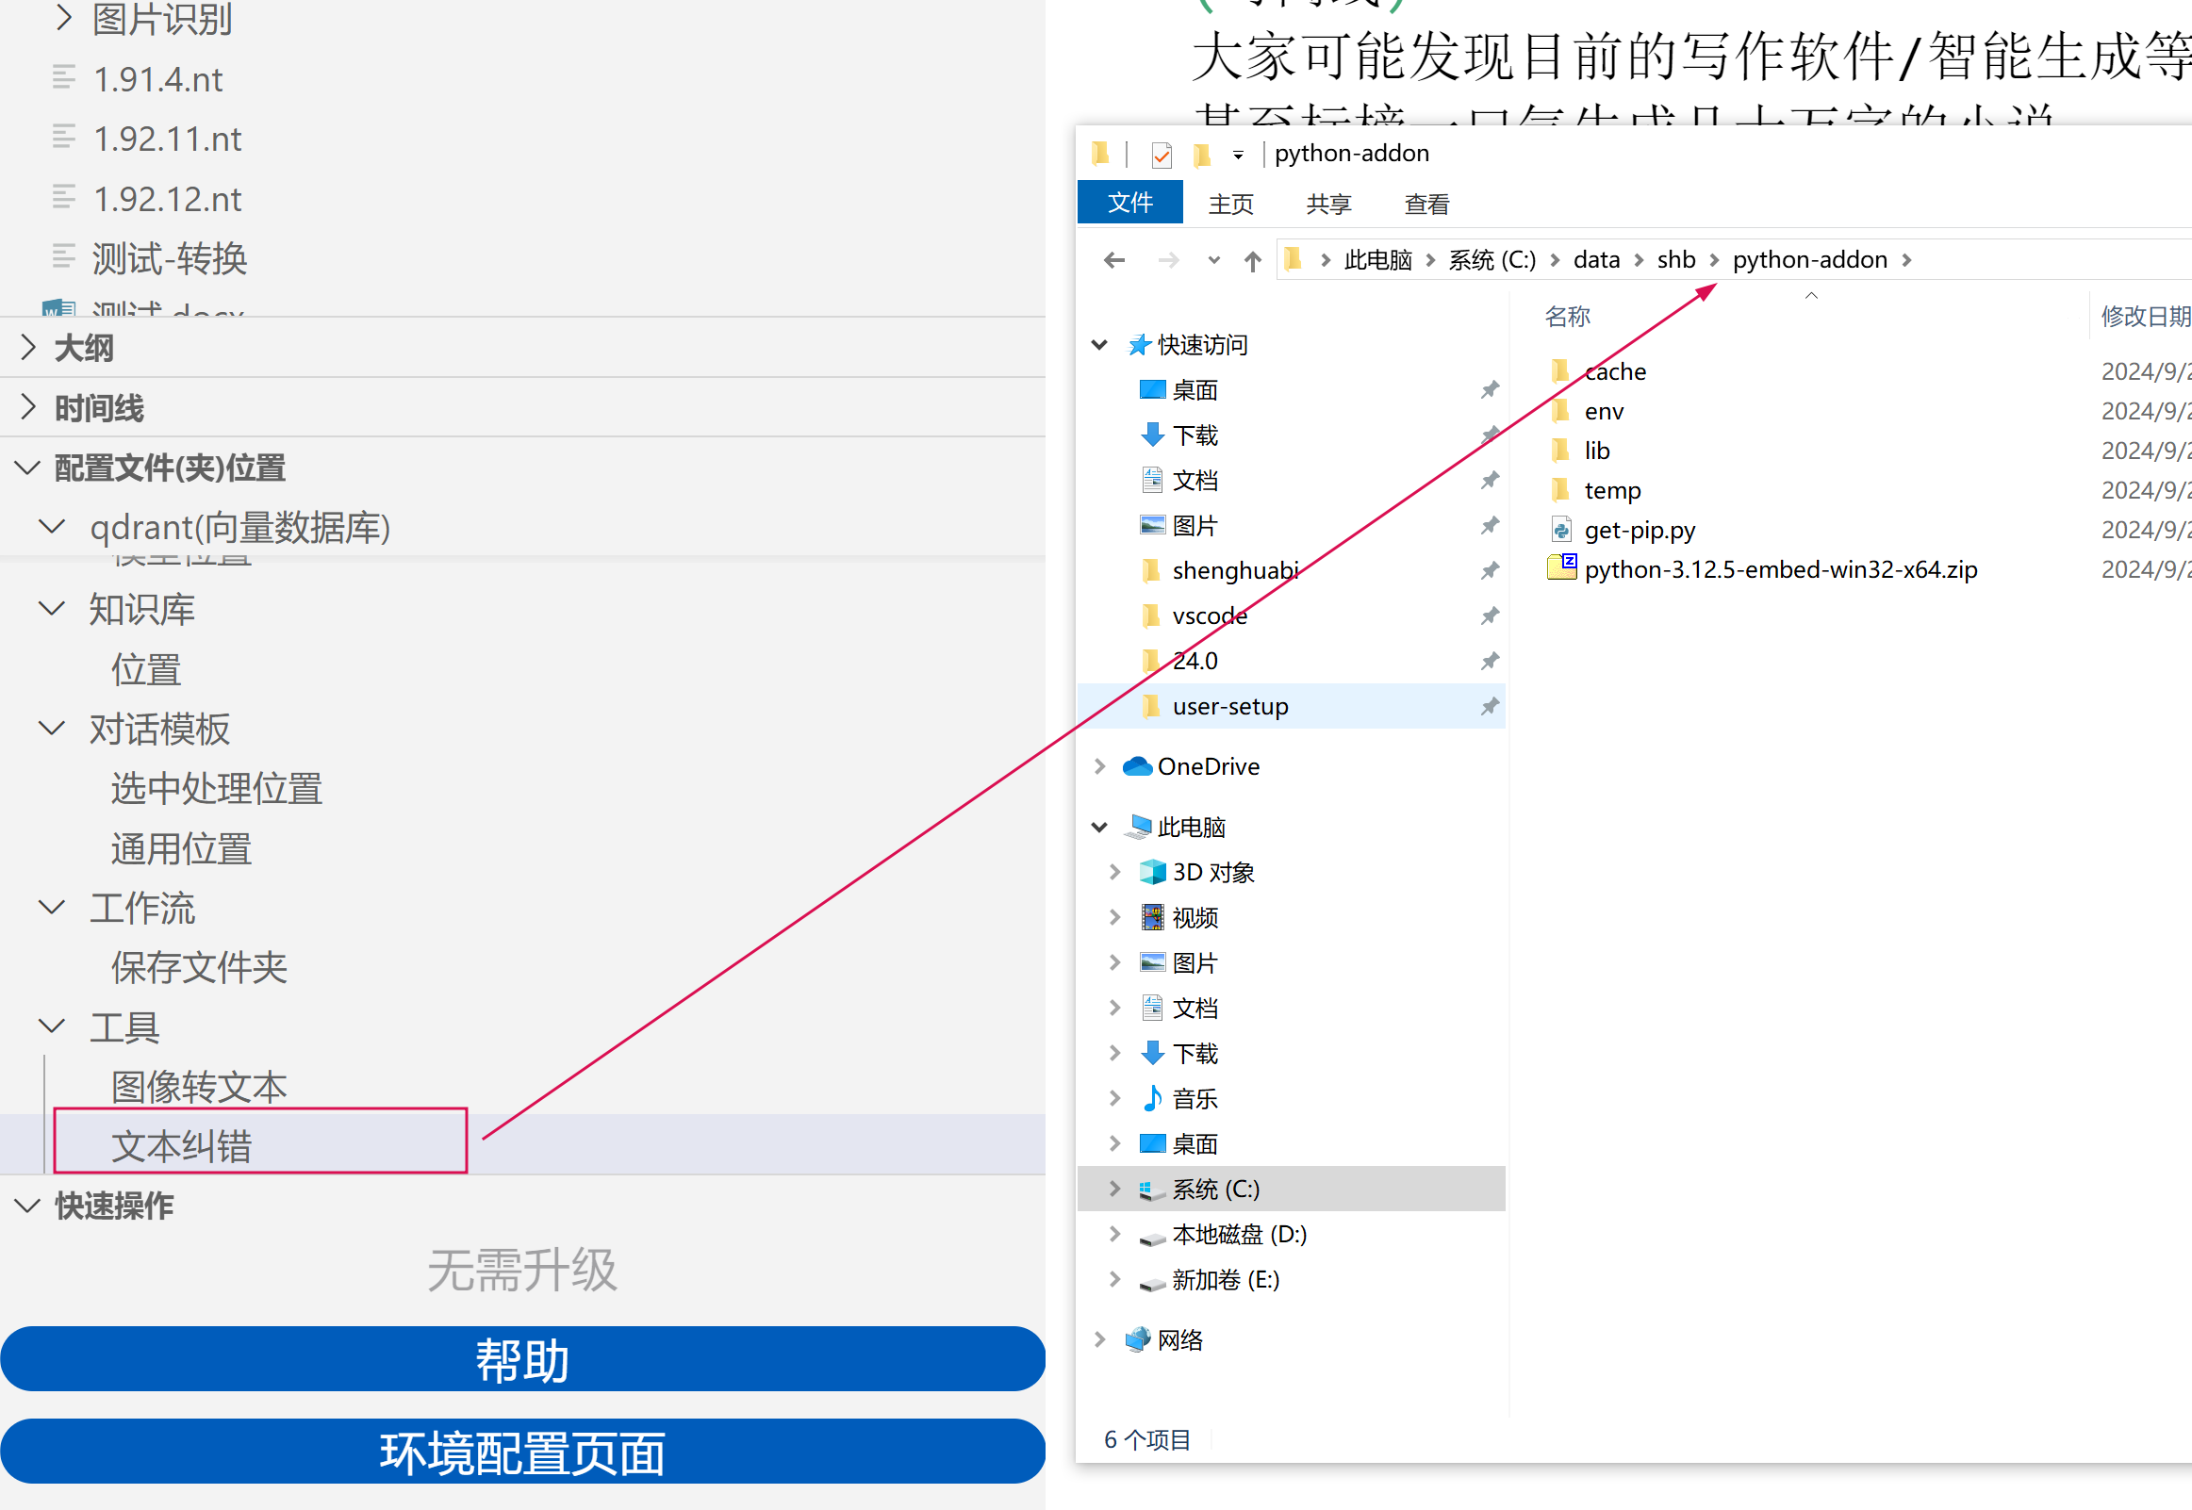The image size is (2192, 1510).
Task: Expand 系统 (C:) drive node
Action: click(1114, 1190)
